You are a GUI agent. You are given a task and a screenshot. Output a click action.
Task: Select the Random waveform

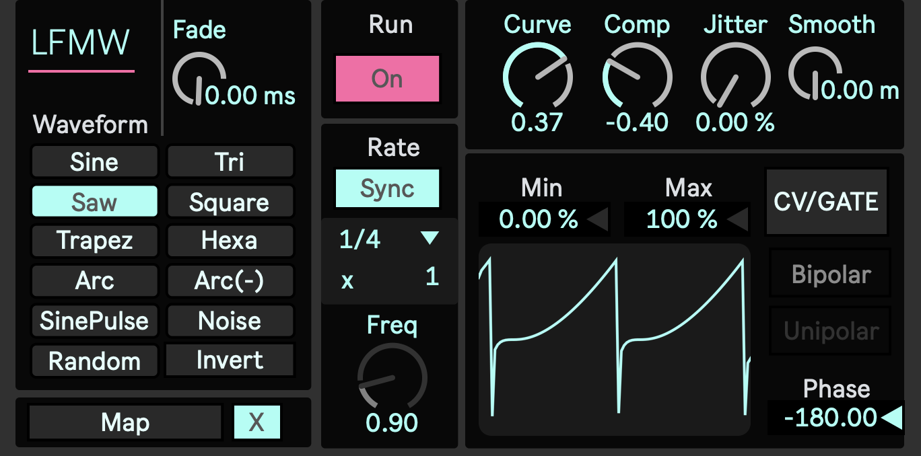click(x=94, y=360)
